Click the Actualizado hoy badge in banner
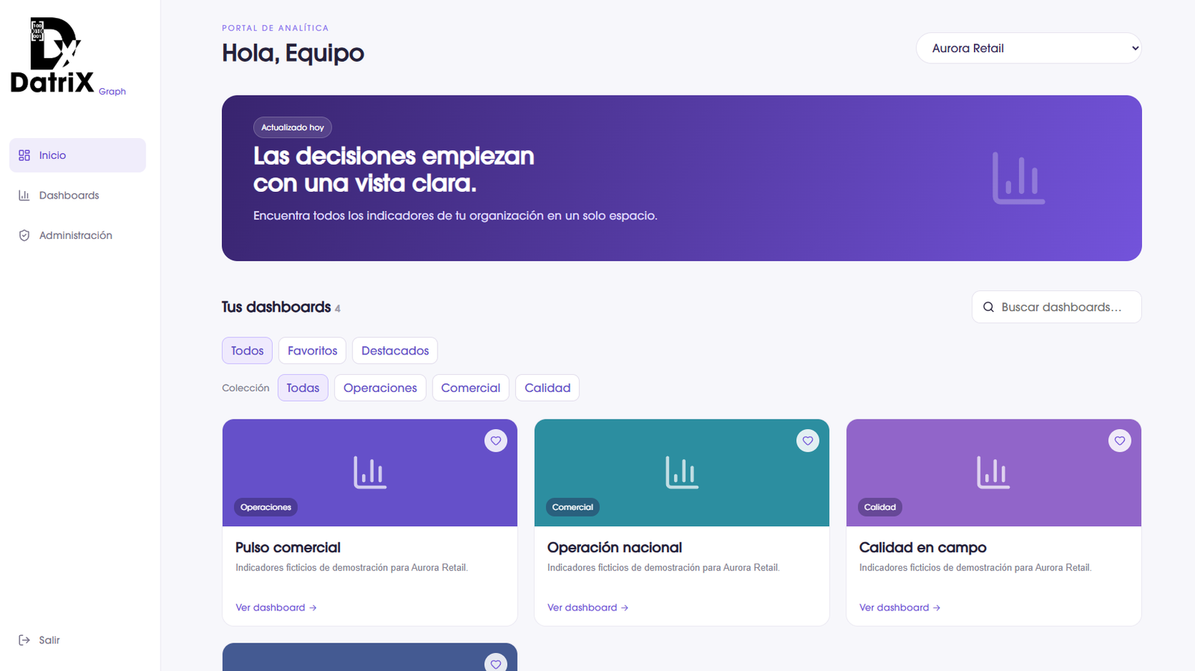Screen dimensions: 1195x671 (x=293, y=128)
